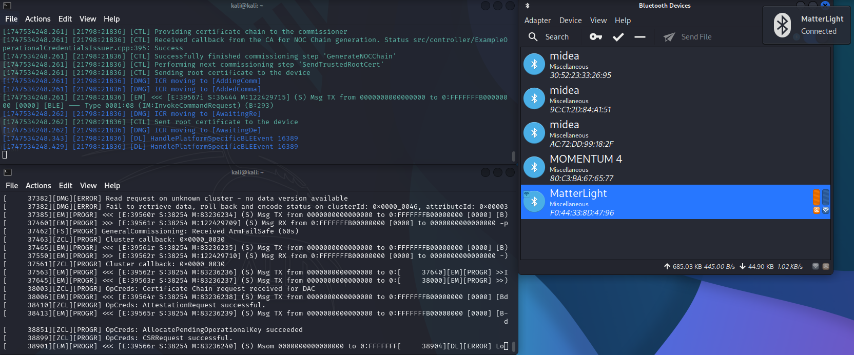
Task: Open Help menu in the upper terminal
Action: (x=112, y=19)
